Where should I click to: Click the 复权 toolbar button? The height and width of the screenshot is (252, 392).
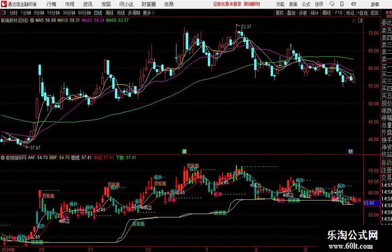(x=280, y=13)
